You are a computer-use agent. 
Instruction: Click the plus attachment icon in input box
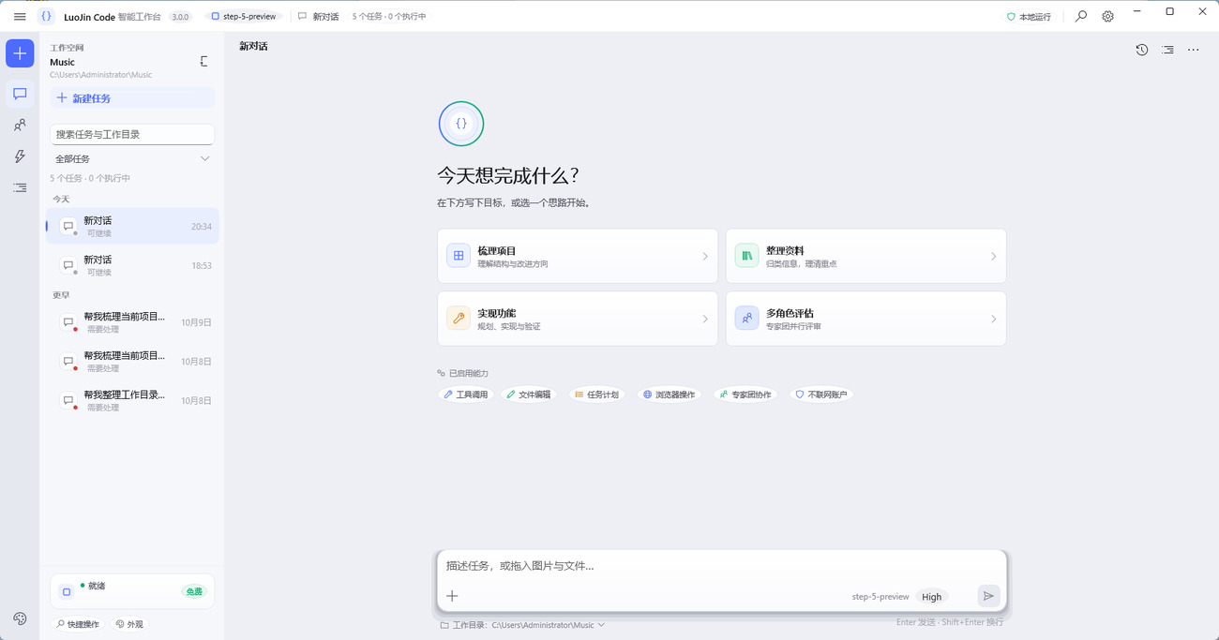tap(452, 596)
